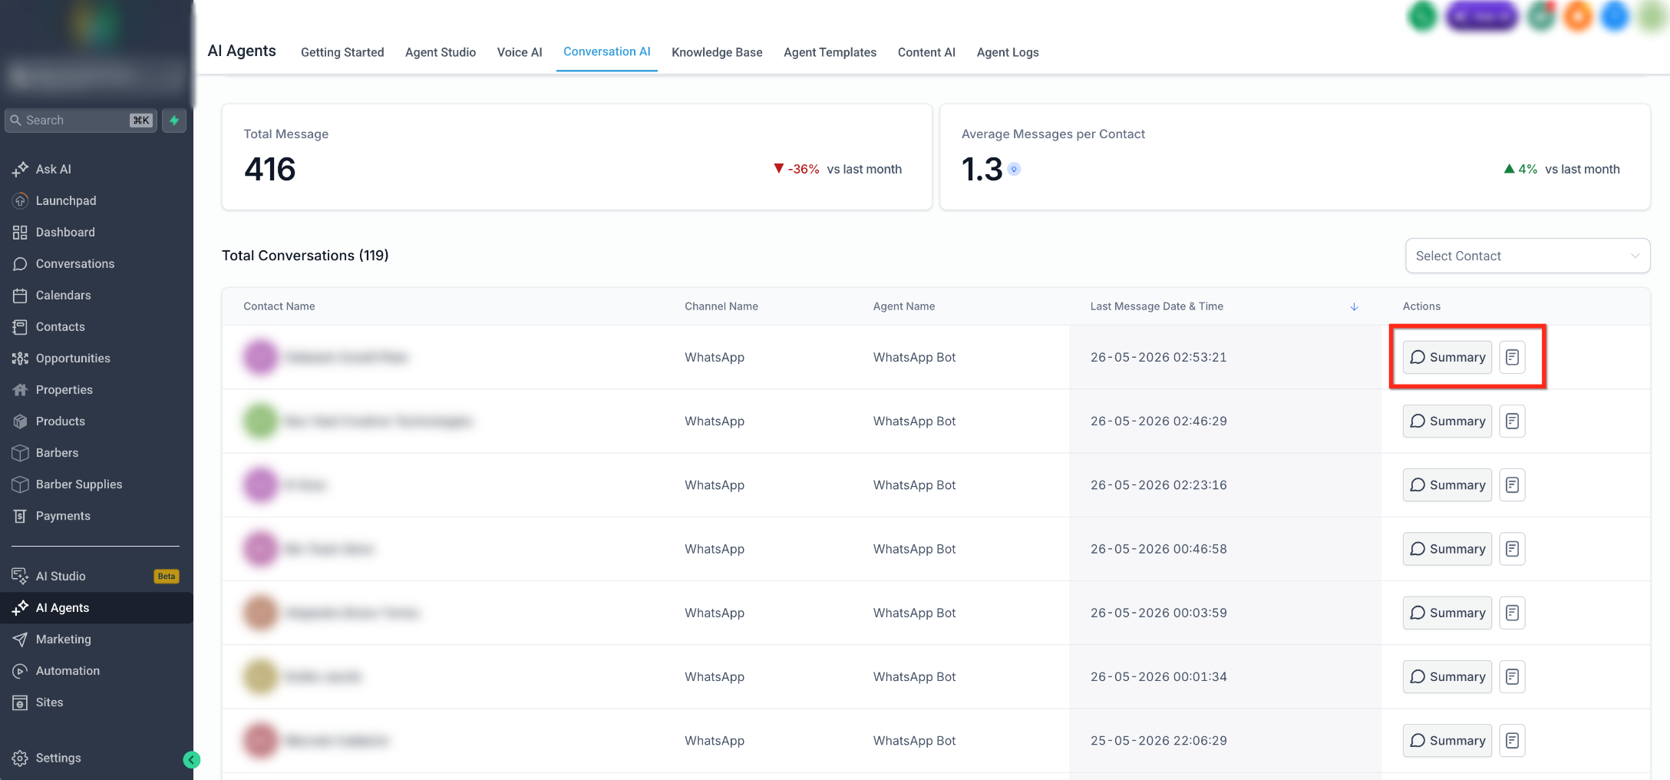Open Opportunities in sidebar
The image size is (1670, 780).
pos(73,358)
